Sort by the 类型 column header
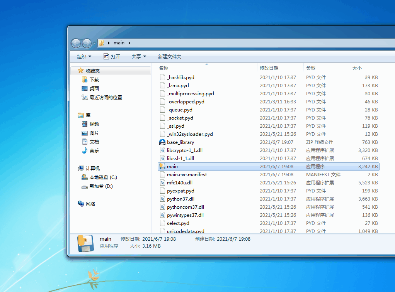395x292 pixels. tap(311, 68)
